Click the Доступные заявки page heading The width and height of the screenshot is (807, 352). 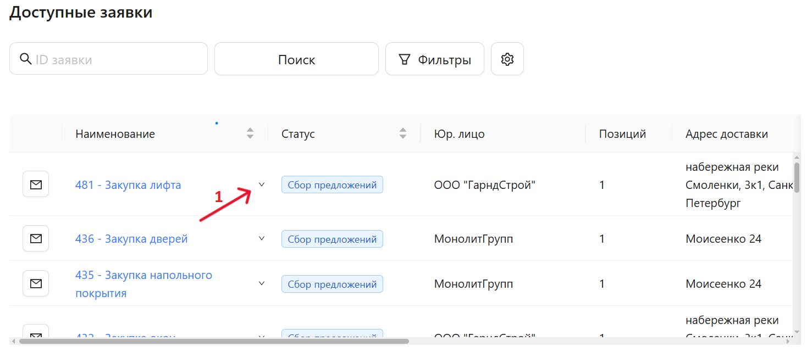tap(81, 12)
